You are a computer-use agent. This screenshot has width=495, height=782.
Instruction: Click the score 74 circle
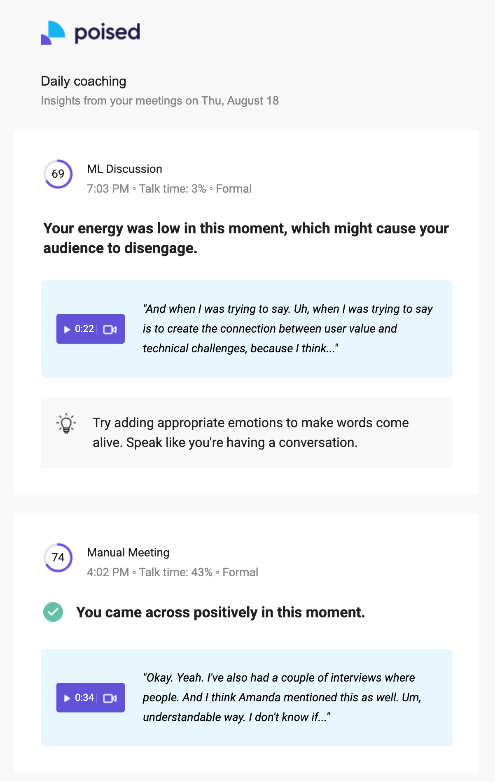(x=58, y=558)
